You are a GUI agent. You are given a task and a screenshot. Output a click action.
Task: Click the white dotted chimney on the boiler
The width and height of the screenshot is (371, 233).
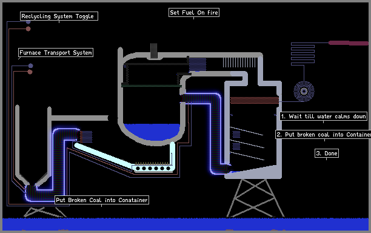(x=153, y=51)
